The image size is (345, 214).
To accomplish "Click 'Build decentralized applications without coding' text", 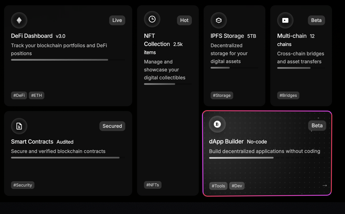I will click(x=264, y=151).
